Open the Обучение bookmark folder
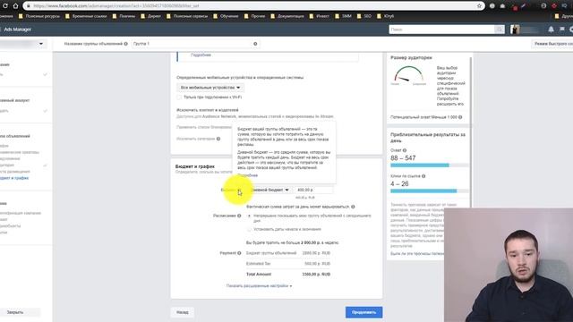 (x=226, y=16)
